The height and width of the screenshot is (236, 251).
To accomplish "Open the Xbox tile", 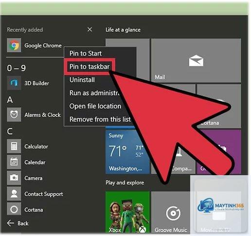I will [x=127, y=212].
